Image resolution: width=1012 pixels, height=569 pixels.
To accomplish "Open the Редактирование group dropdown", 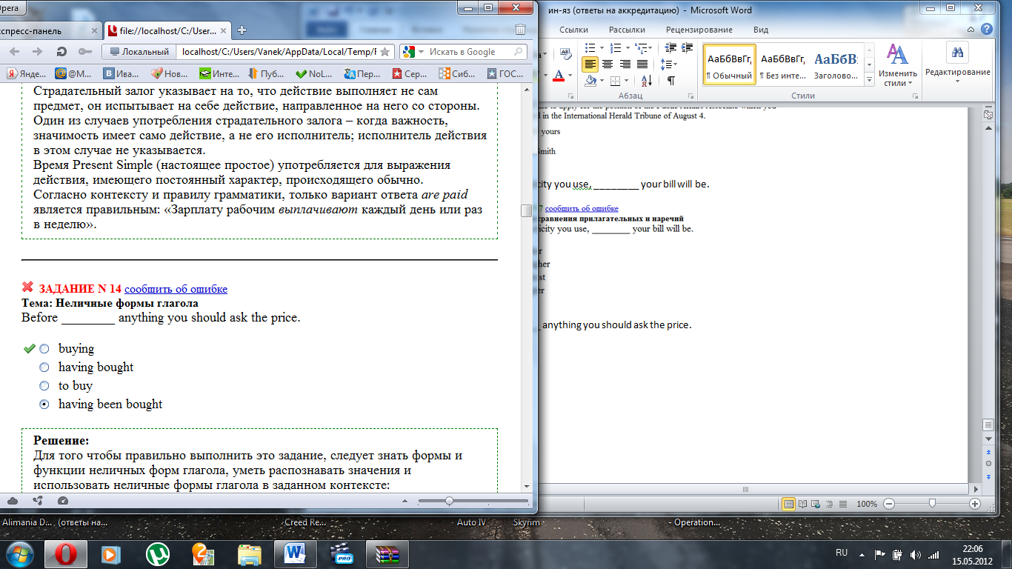I will pyautogui.click(x=957, y=64).
